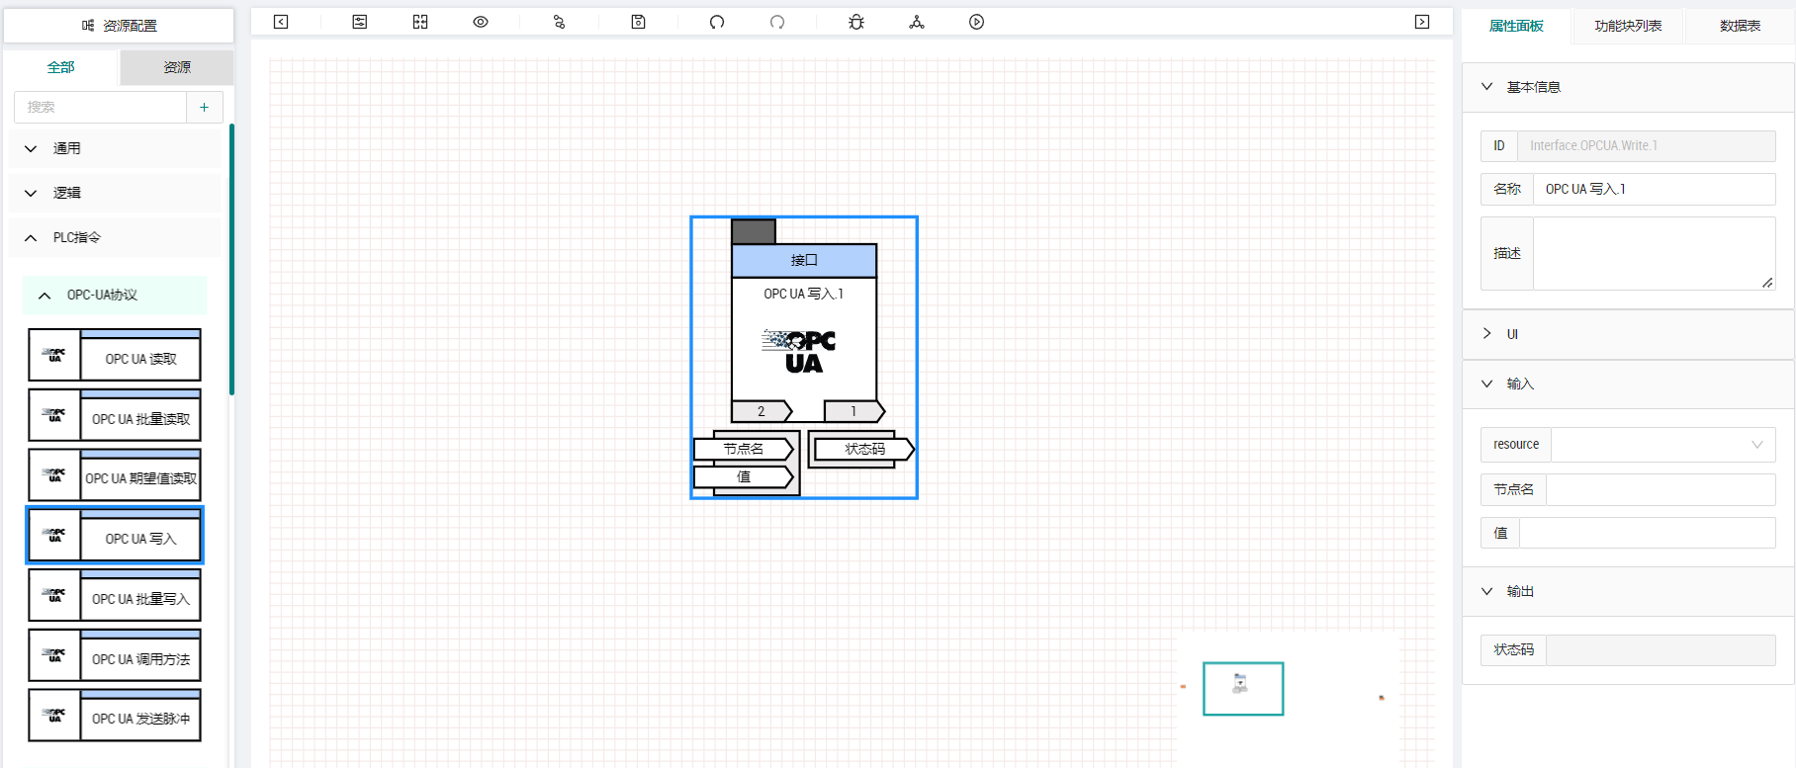Click the OPC UA 写入.1 label on canvas
This screenshot has width=1796, height=768.
(804, 294)
